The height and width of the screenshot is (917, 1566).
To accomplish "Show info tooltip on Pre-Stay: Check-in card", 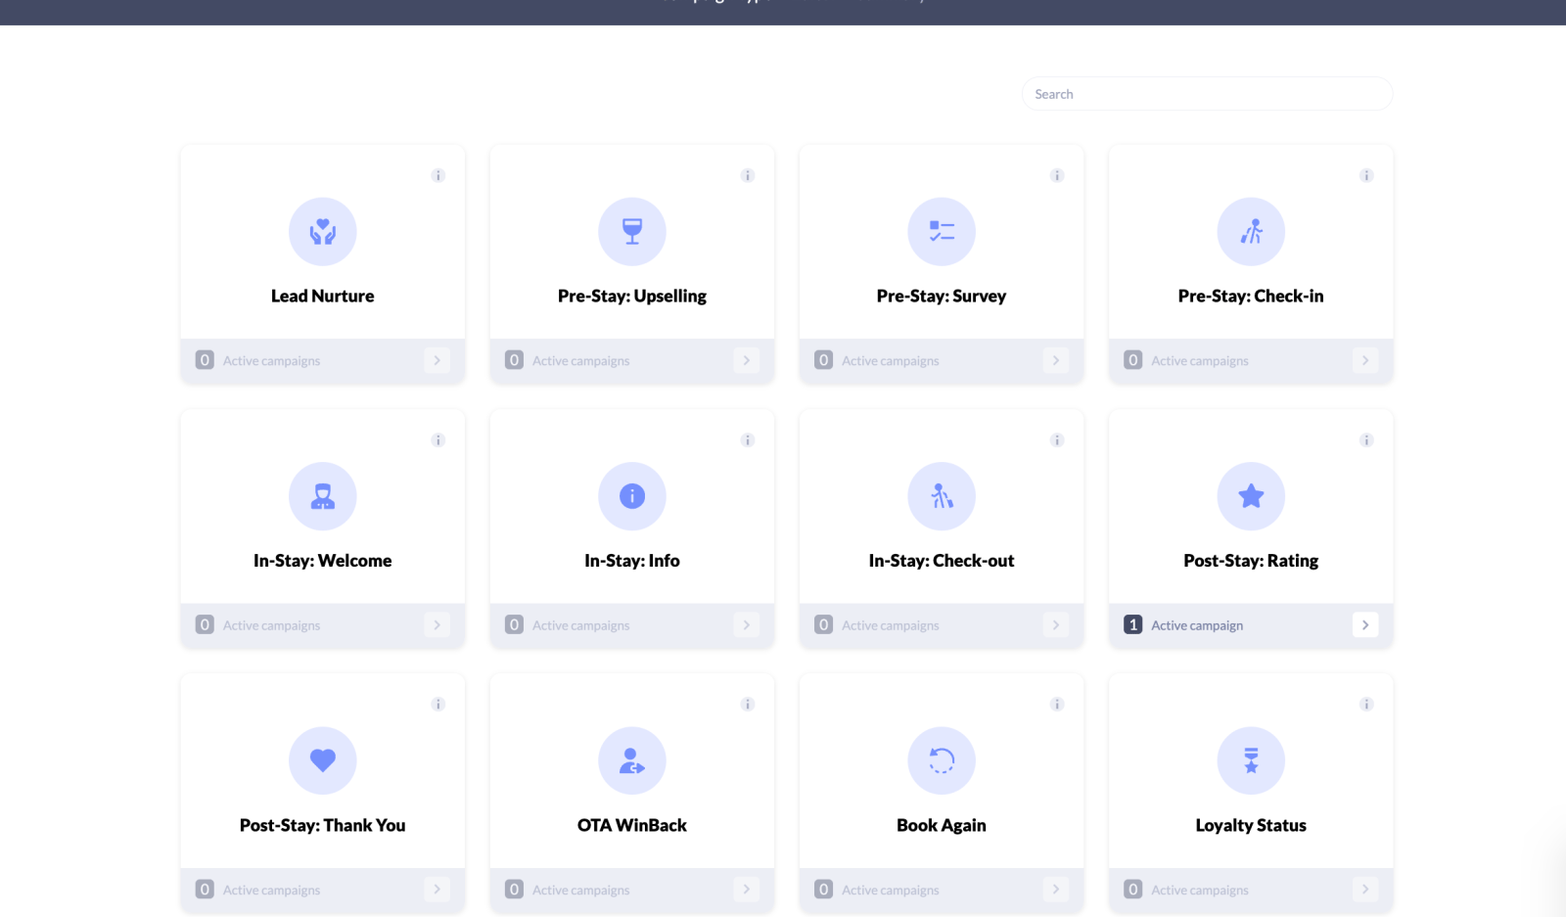I will 1366,175.
